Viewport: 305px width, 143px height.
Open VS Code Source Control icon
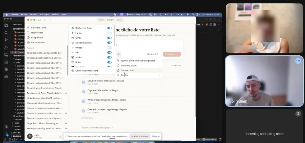coord(6,40)
